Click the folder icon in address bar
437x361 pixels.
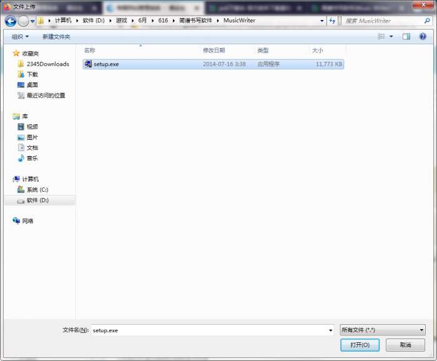click(41, 21)
